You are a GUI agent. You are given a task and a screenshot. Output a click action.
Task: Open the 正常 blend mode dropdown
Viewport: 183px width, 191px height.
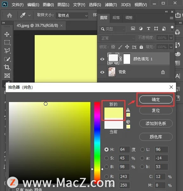(x=117, y=38)
